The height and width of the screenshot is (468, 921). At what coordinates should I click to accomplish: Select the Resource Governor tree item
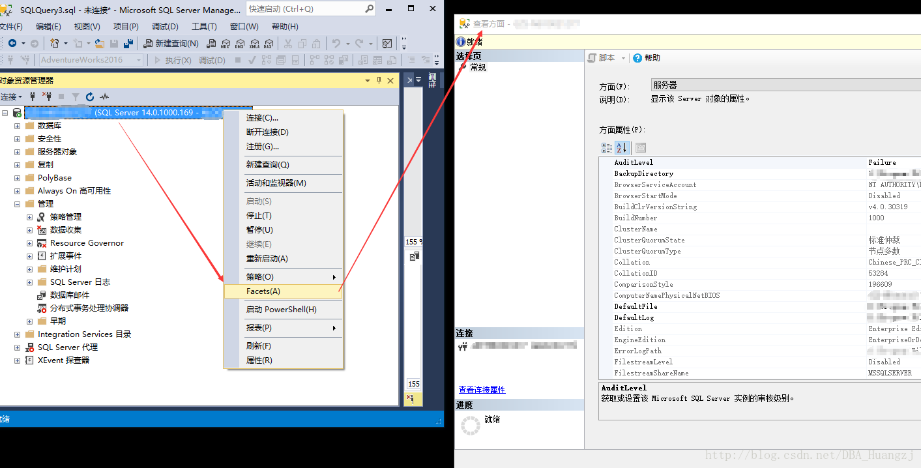click(87, 242)
